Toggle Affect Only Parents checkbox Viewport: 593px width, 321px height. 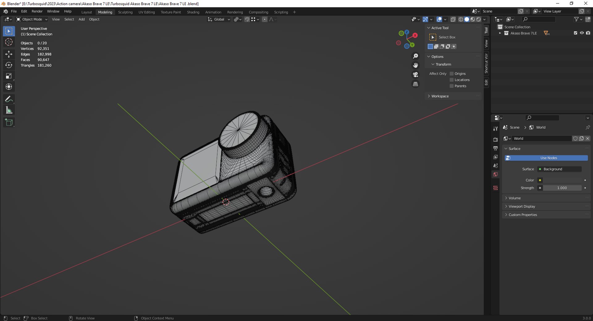452,86
